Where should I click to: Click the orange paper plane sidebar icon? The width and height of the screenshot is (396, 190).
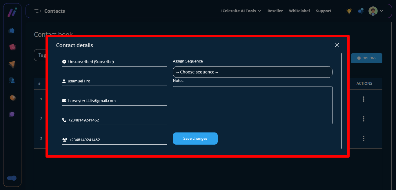pyautogui.click(x=12, y=64)
